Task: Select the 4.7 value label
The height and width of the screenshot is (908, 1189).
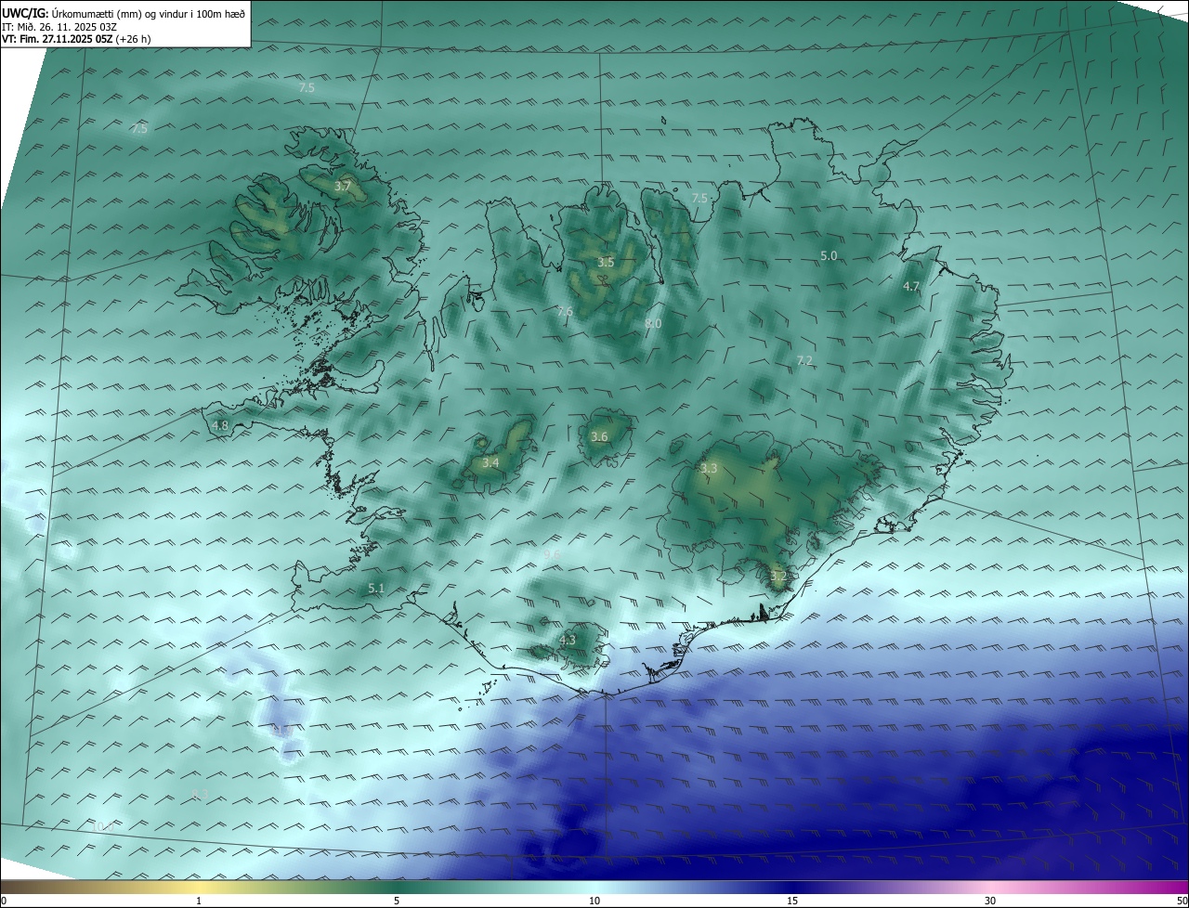Action: [911, 287]
